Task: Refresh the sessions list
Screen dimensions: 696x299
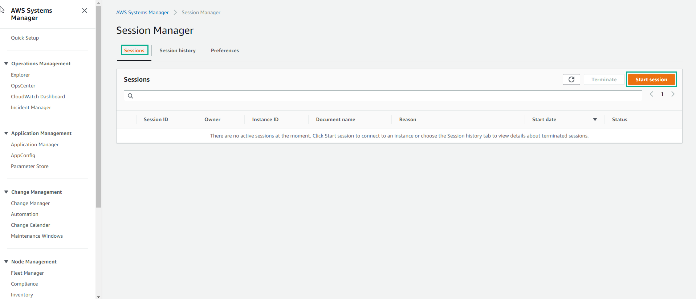Action: click(571, 79)
